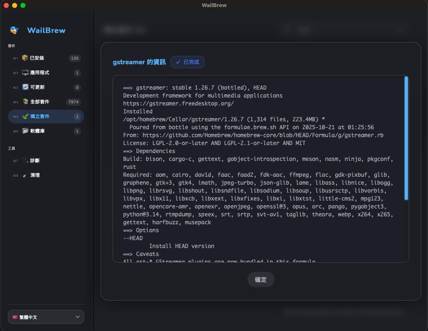Click the WailBrew logo in the sidebar
The width and height of the screenshot is (428, 331).
pos(15,30)
